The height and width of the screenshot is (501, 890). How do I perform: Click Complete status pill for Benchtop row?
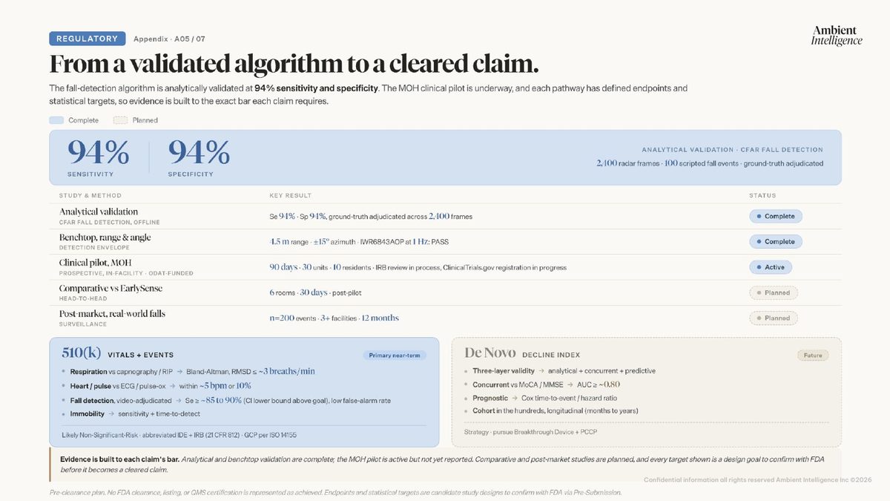[x=775, y=242]
